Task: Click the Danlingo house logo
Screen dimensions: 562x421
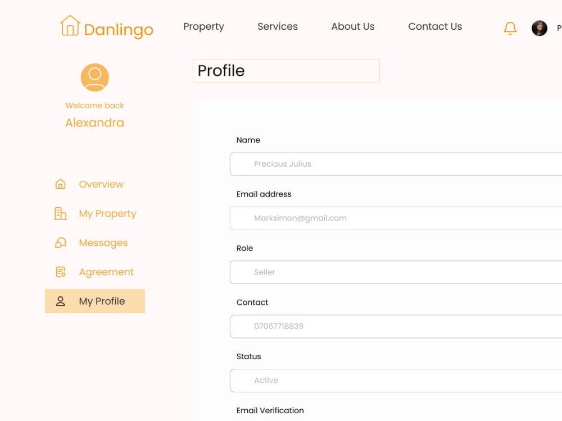Action: click(70, 26)
